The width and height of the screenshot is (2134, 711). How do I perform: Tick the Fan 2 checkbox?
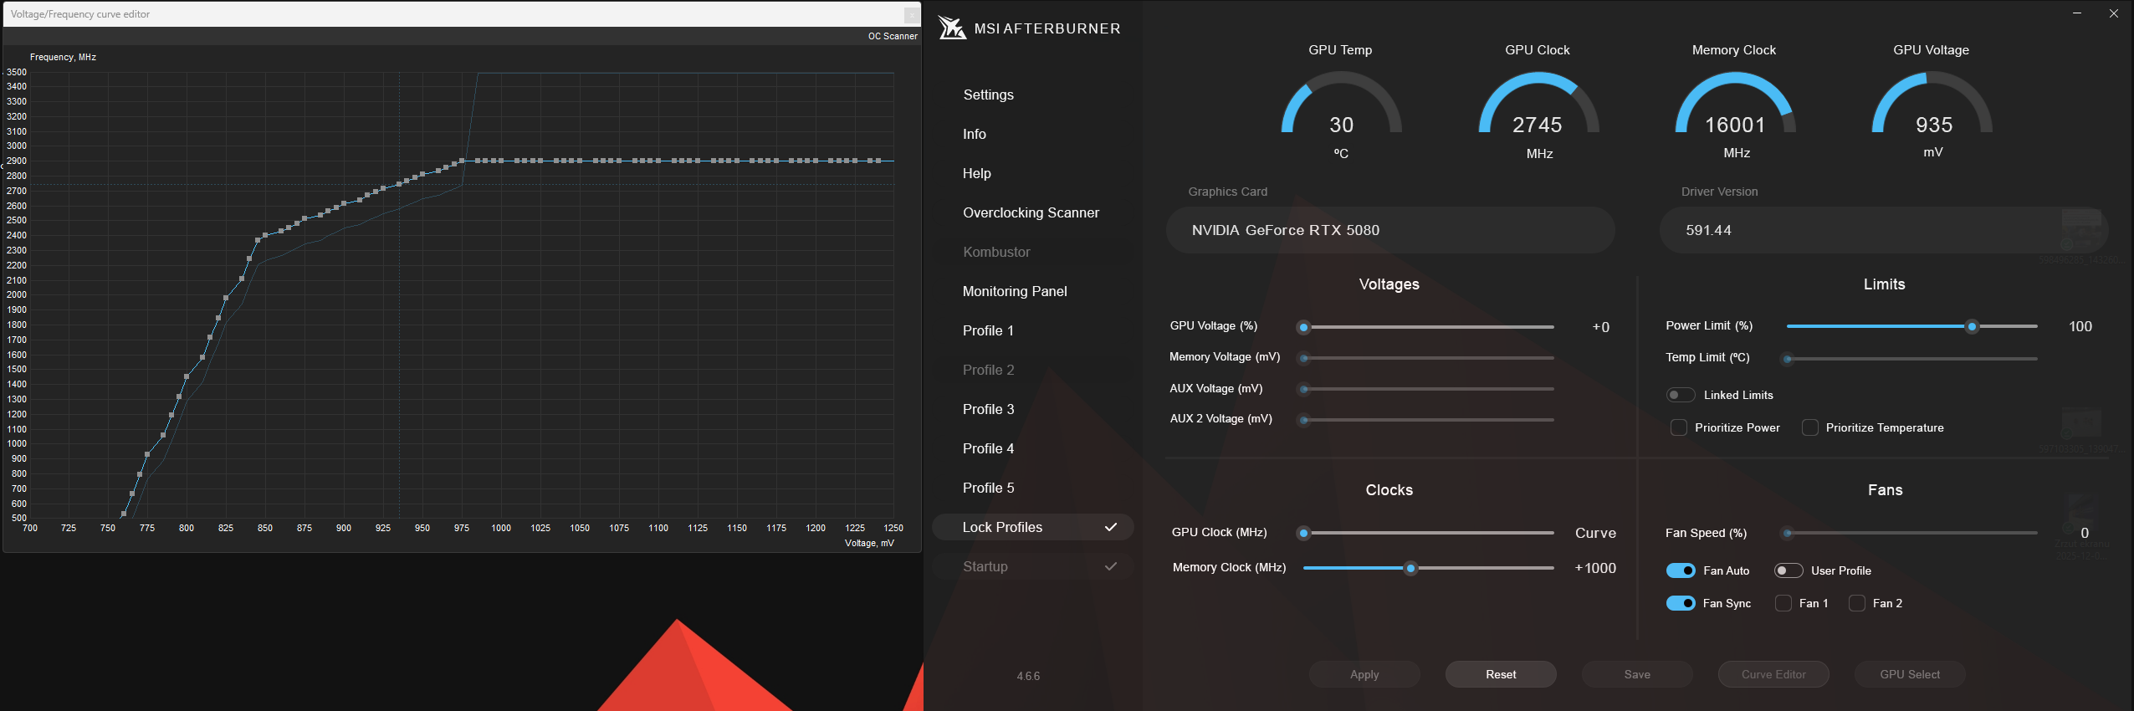[x=1857, y=603]
